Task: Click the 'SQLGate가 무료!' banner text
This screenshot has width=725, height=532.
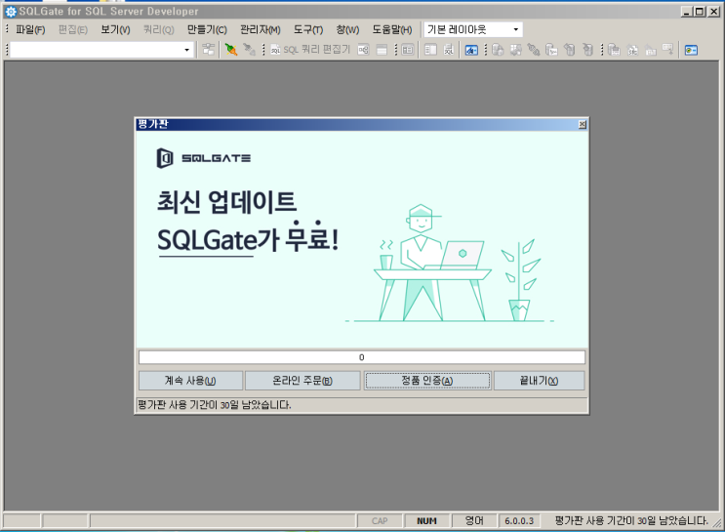Action: [248, 238]
